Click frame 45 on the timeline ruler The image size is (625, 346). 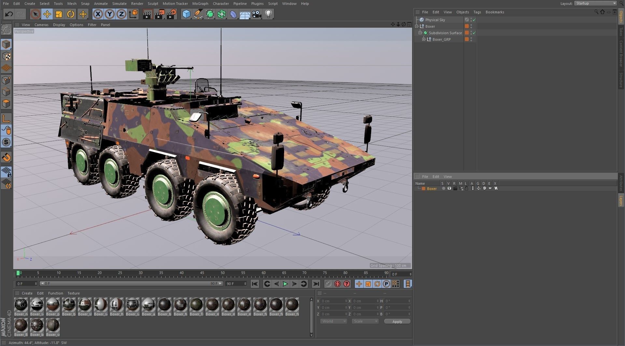point(202,273)
